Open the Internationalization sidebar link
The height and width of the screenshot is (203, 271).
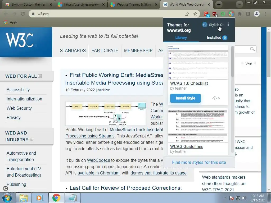24,99
